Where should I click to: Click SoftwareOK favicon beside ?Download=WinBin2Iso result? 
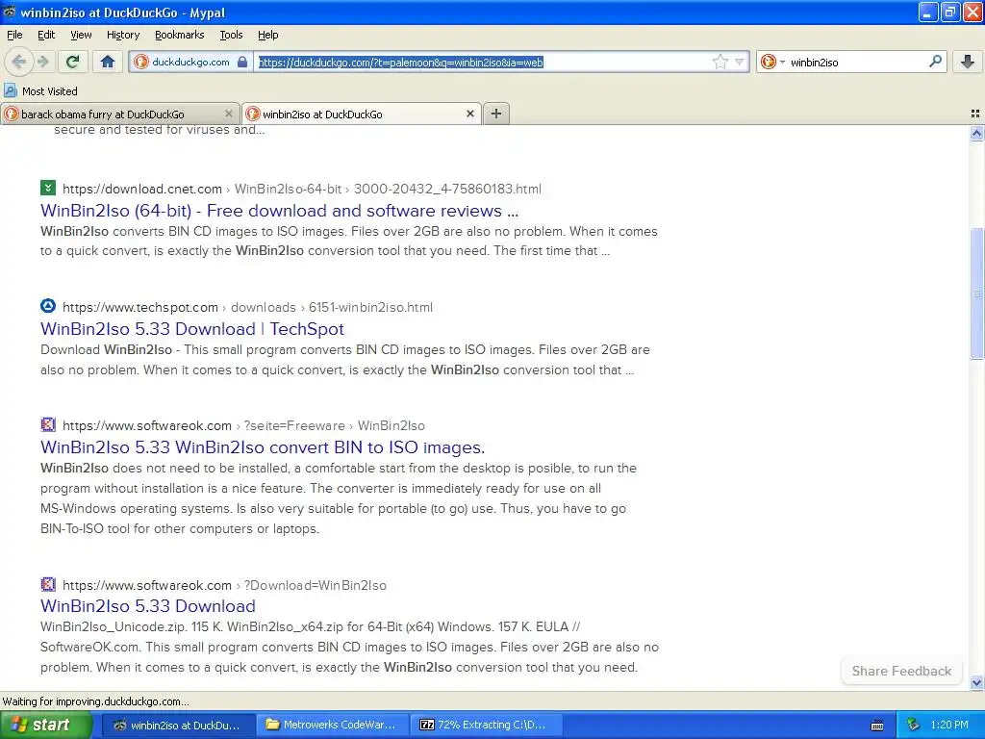48,584
